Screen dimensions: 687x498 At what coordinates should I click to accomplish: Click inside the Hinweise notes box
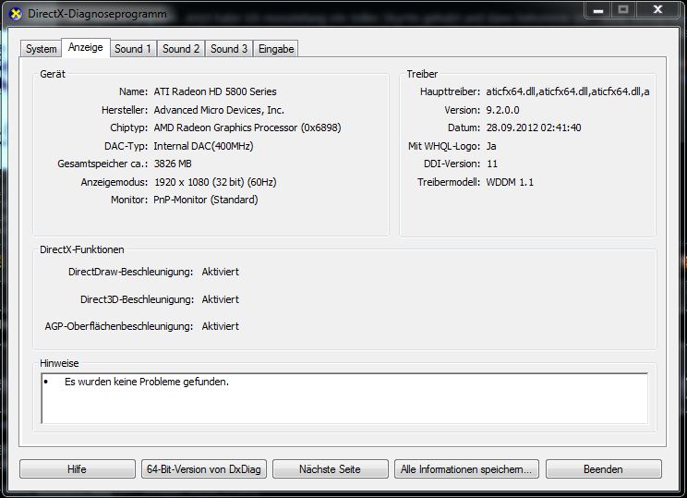pos(344,398)
